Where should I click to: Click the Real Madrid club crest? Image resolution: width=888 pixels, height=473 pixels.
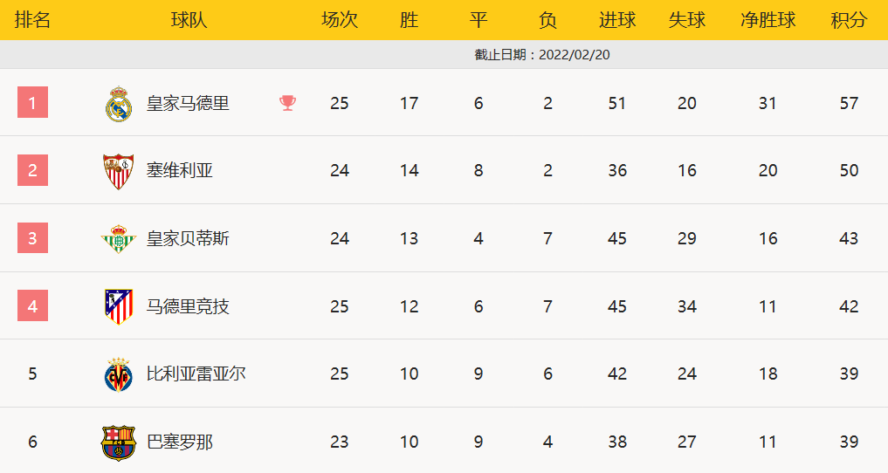(118, 104)
